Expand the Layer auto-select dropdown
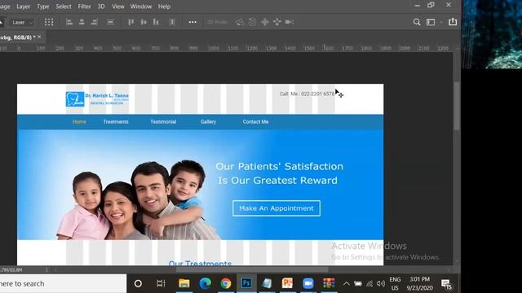The width and height of the screenshot is (522, 293). pos(22,22)
